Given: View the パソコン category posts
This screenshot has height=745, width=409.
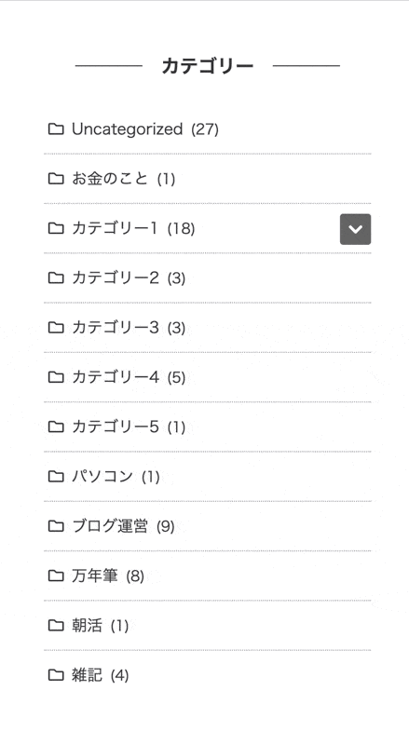Looking at the screenshot, I should [x=116, y=477].
